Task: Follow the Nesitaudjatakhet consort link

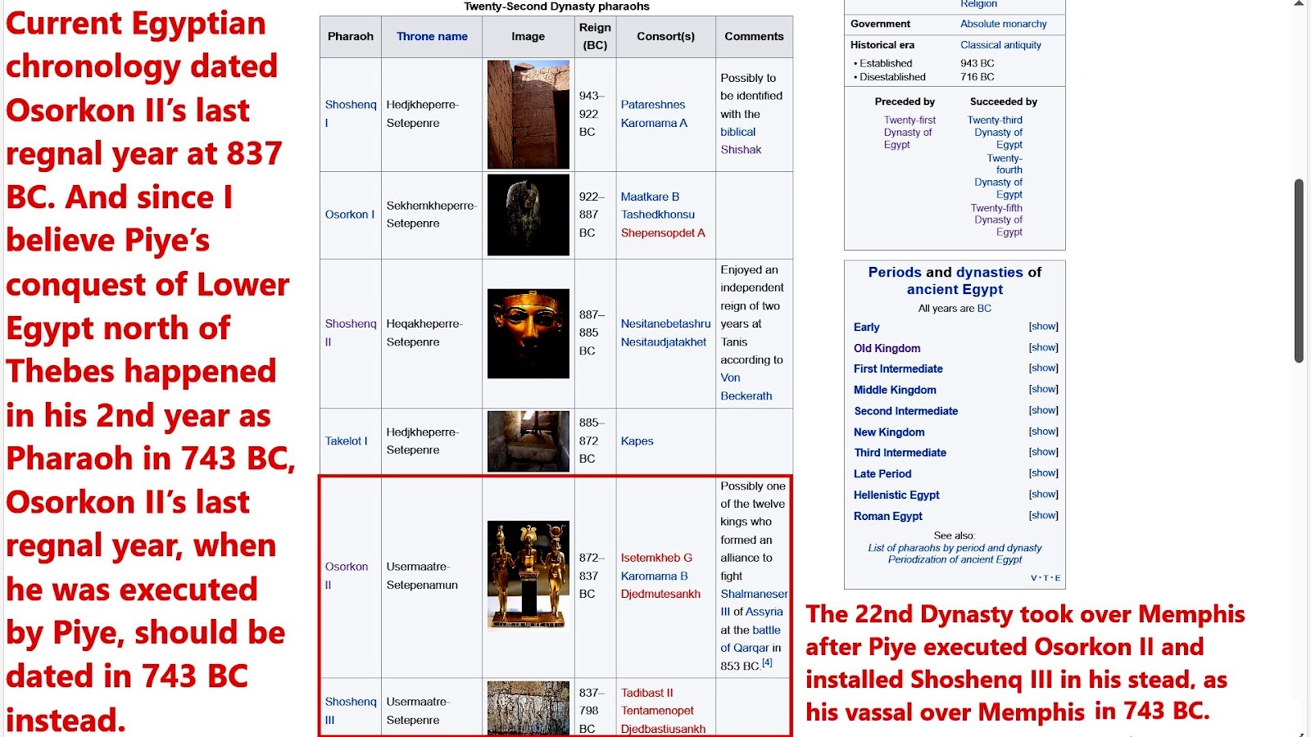Action: 663,341
